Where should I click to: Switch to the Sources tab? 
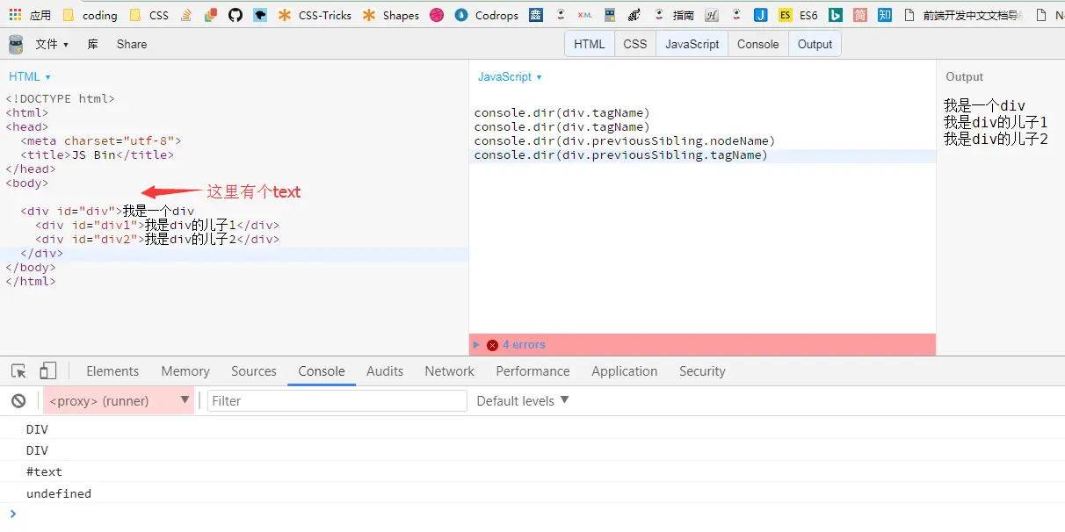click(x=254, y=371)
